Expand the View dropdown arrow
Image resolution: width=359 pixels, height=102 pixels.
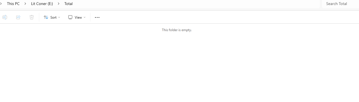(85, 17)
